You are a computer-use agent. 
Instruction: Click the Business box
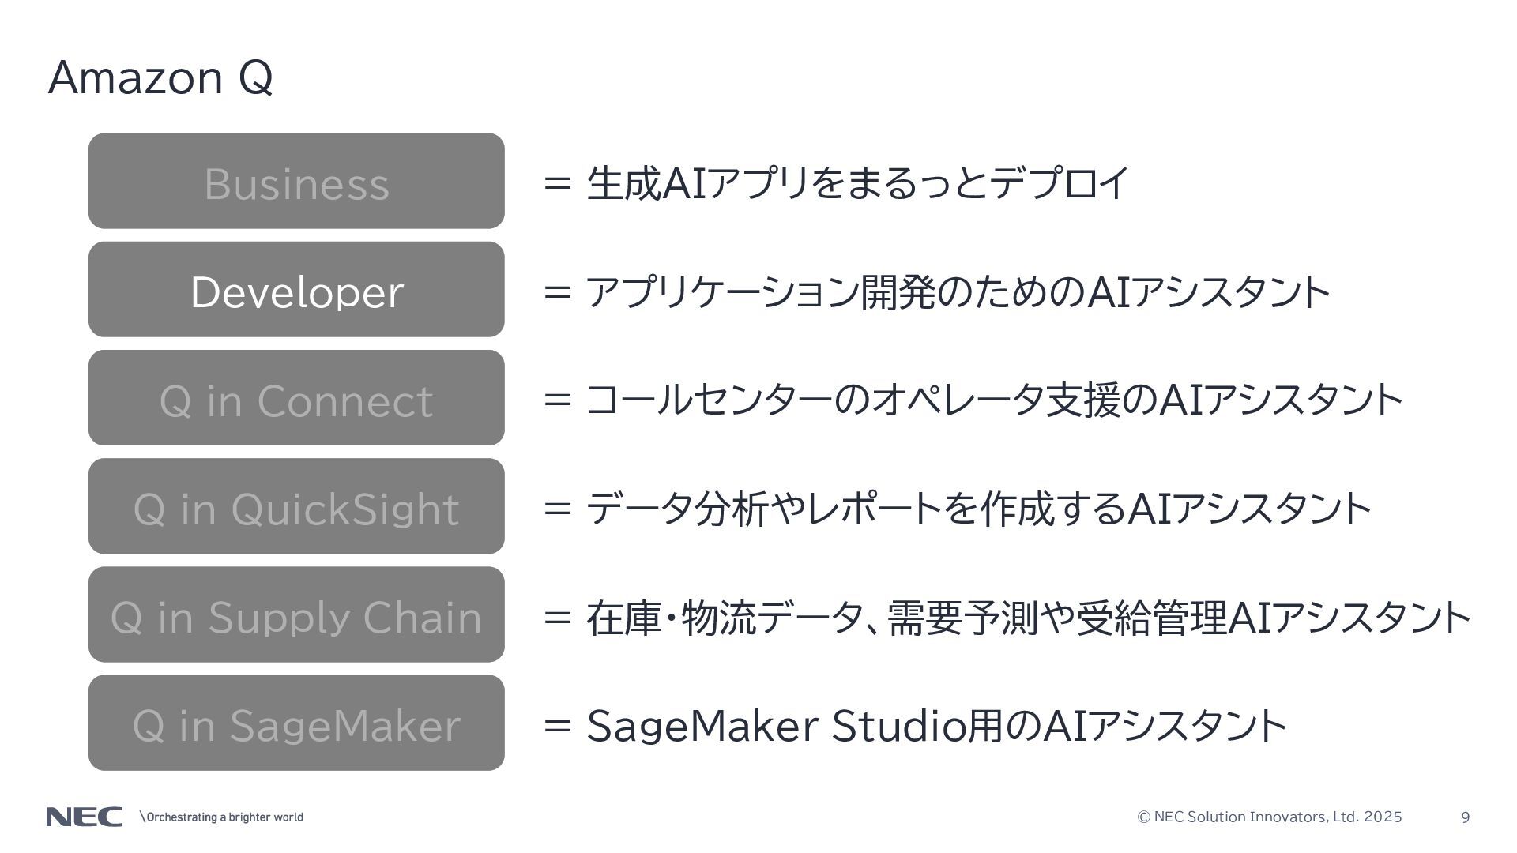296,181
